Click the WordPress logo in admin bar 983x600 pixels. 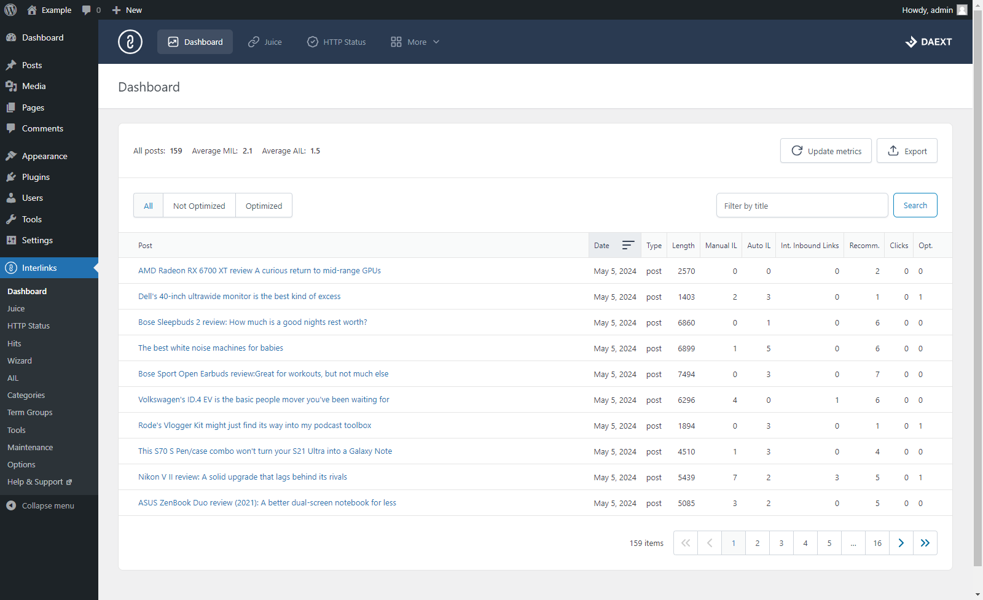pyautogui.click(x=10, y=10)
